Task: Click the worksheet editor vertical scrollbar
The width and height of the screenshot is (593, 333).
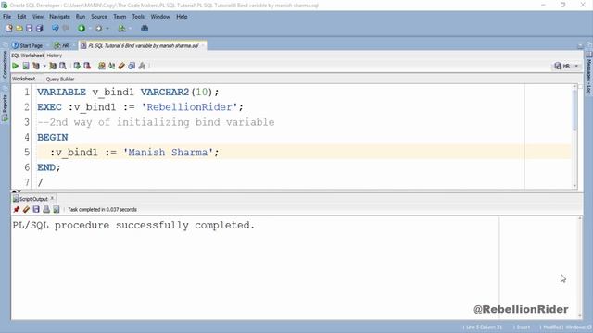Action: pos(574,137)
